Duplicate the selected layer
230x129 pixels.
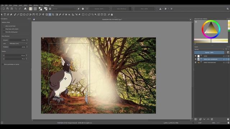201,119
